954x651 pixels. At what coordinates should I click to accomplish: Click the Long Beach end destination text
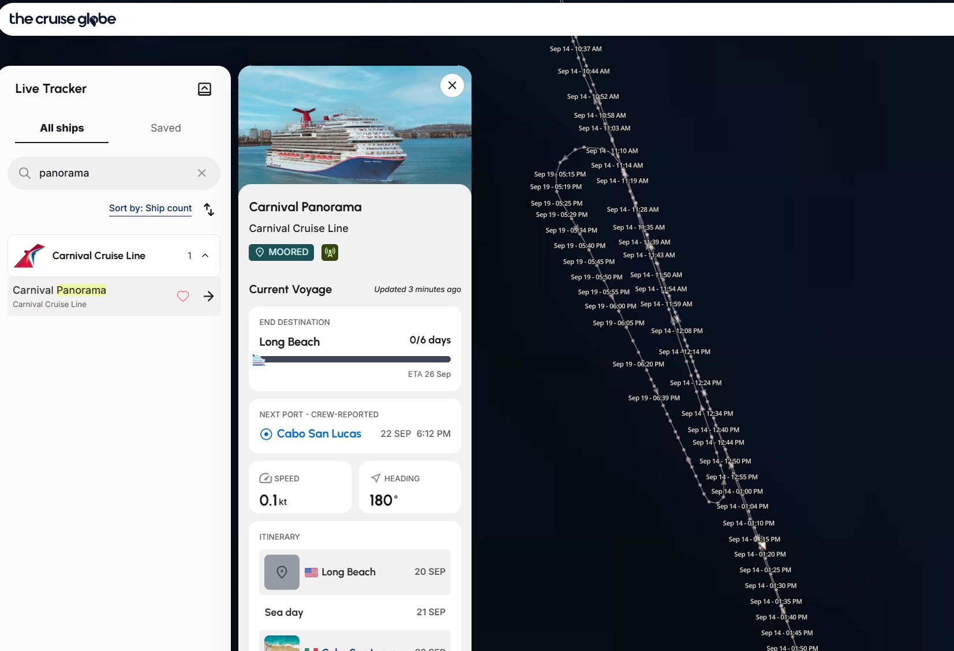[289, 342]
